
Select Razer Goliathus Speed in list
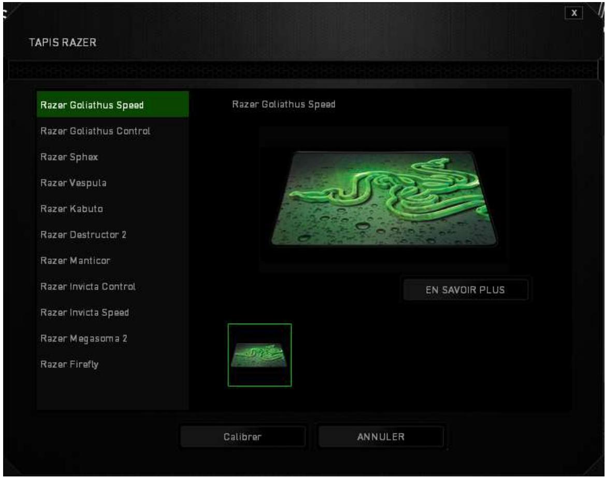click(113, 105)
